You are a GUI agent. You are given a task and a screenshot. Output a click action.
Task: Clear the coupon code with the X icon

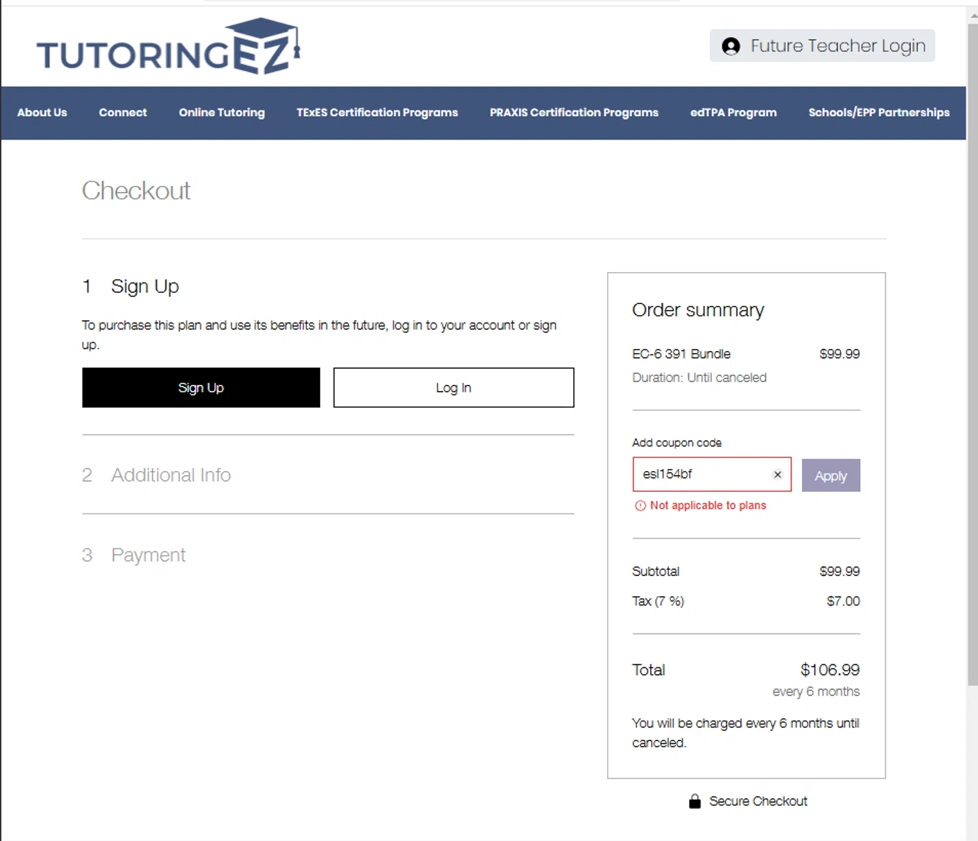point(777,474)
